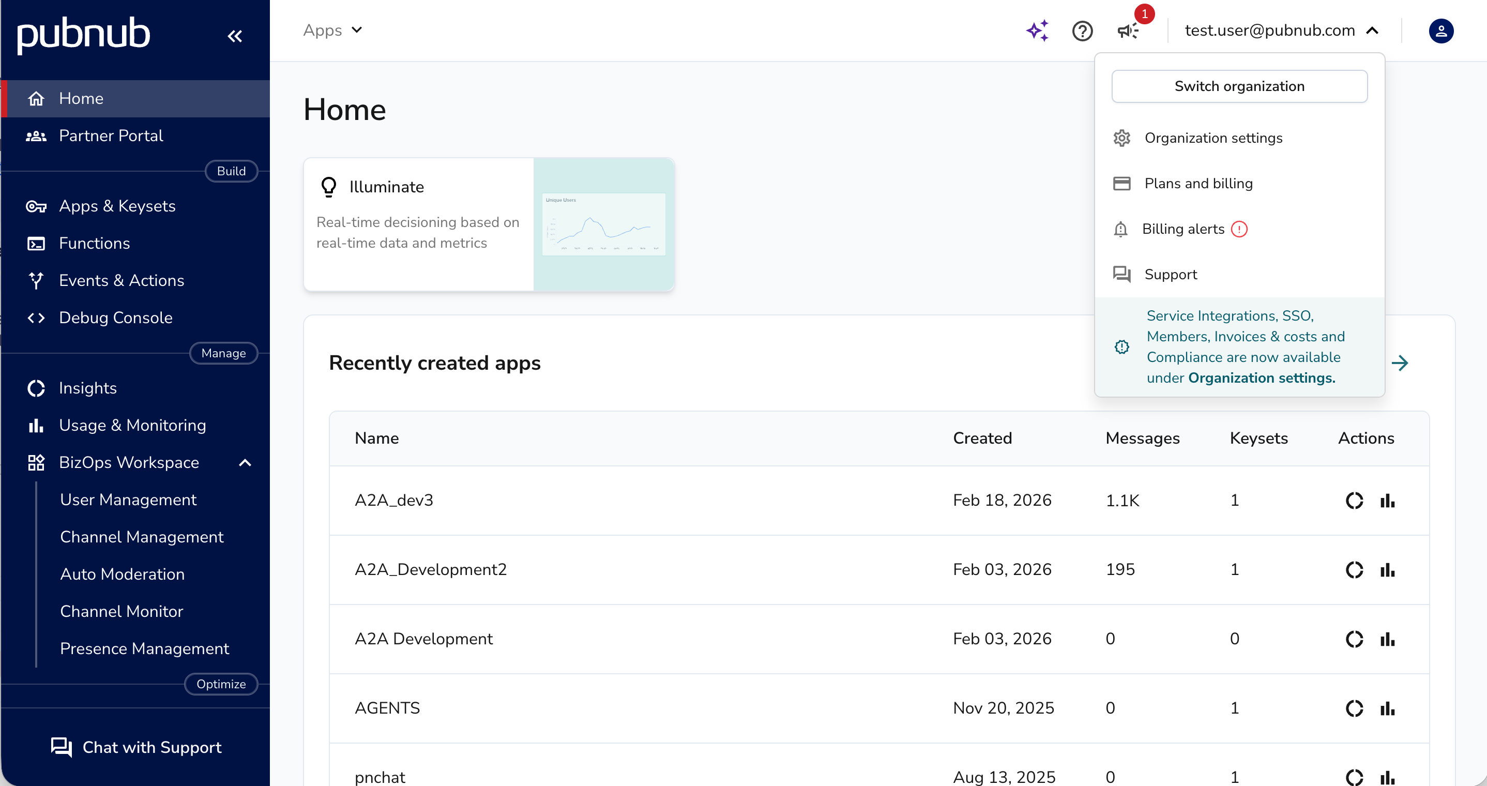The width and height of the screenshot is (1487, 786).
Task: Click the Debug Console code icon
Action: tap(36, 318)
